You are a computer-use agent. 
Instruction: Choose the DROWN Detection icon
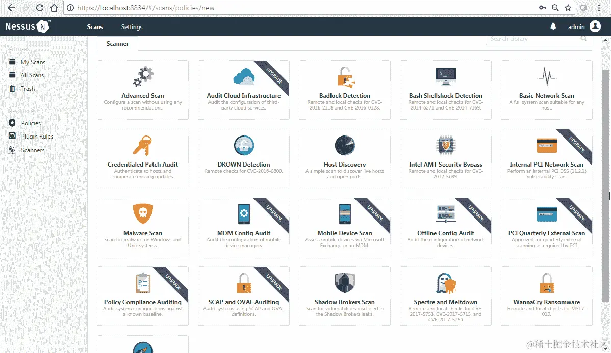coord(244,146)
